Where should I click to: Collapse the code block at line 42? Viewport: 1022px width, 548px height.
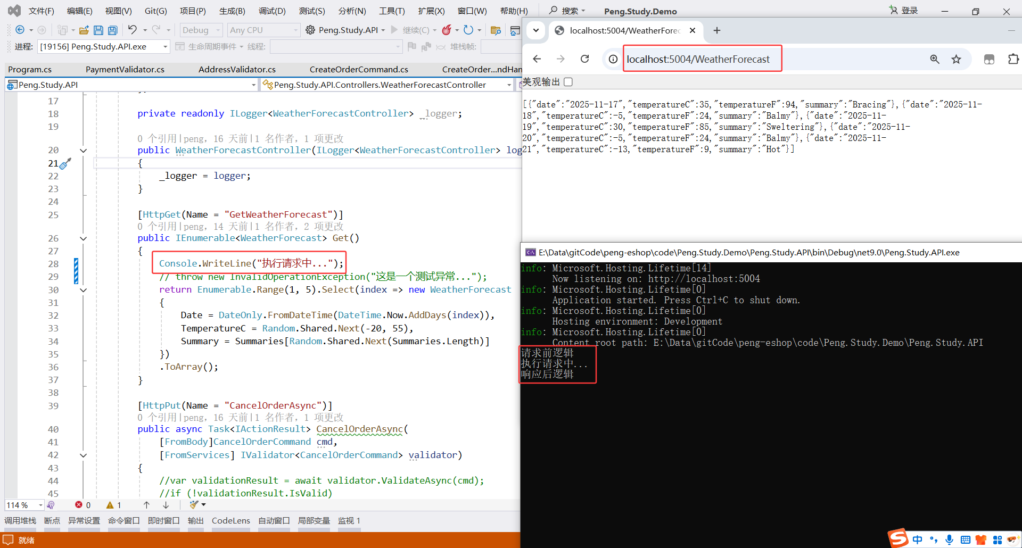83,455
